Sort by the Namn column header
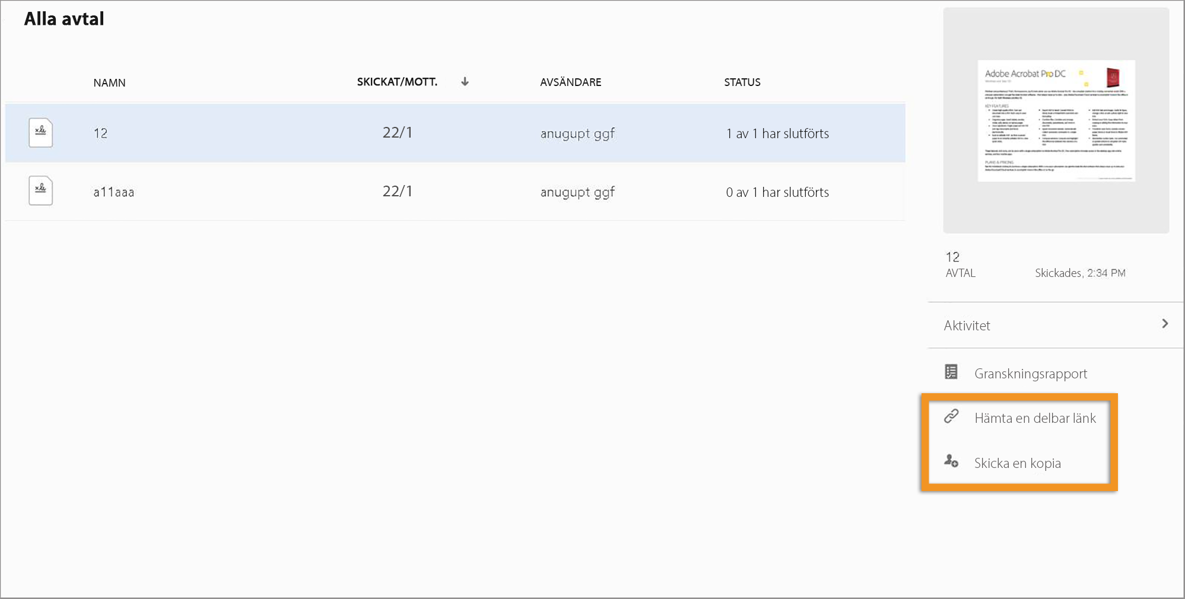1185x599 pixels. pos(109,82)
